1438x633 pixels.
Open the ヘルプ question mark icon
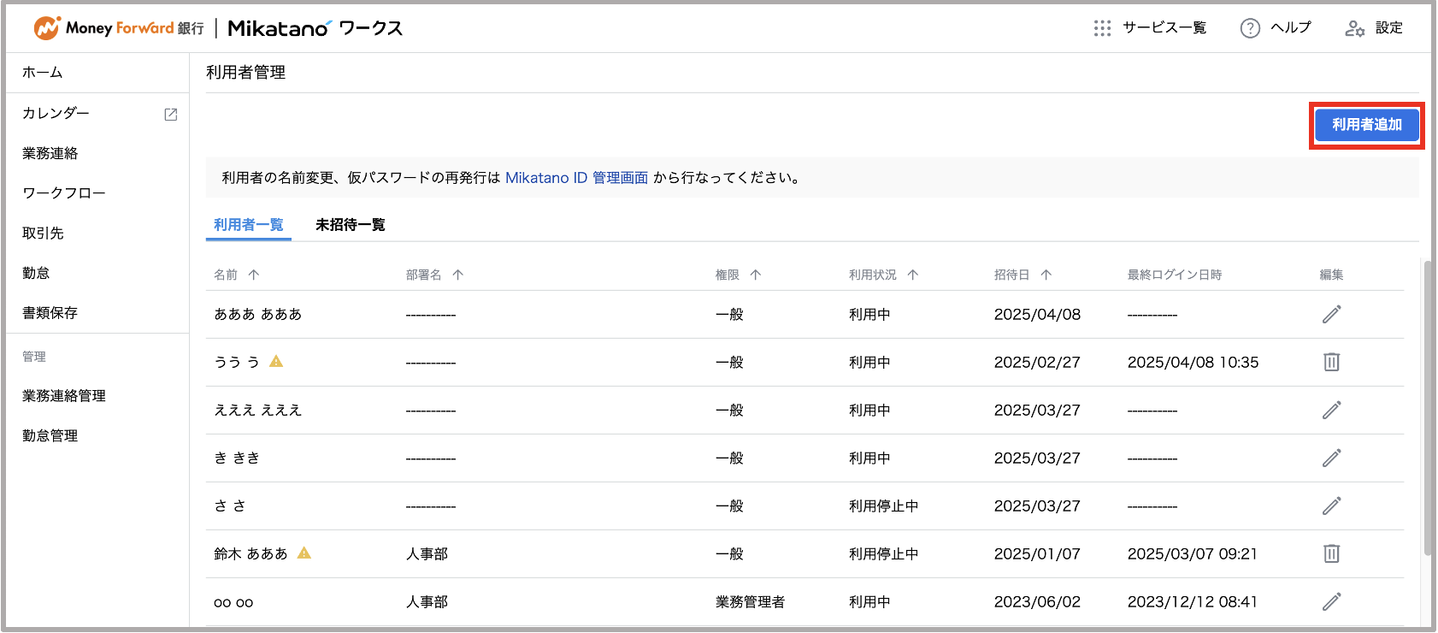click(1250, 28)
